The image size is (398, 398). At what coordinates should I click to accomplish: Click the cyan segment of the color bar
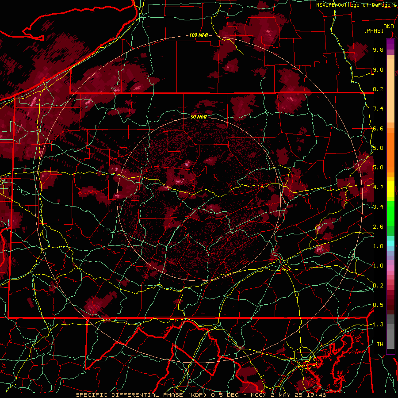click(x=390, y=243)
